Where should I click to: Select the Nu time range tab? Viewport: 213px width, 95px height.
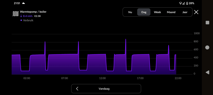pos(130,12)
